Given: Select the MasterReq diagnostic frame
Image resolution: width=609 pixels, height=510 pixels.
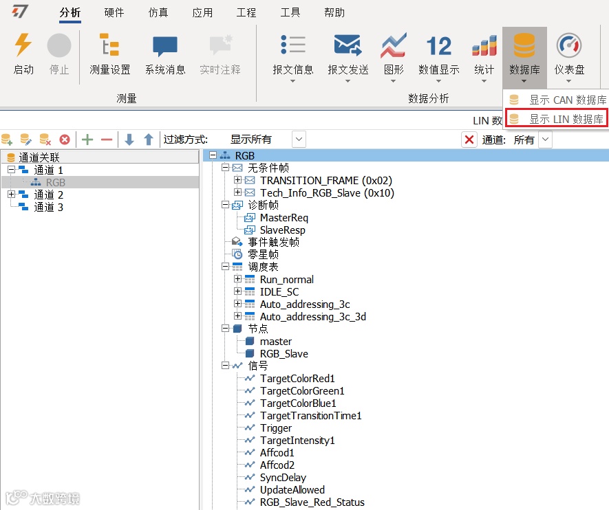Looking at the screenshot, I should click(x=284, y=218).
